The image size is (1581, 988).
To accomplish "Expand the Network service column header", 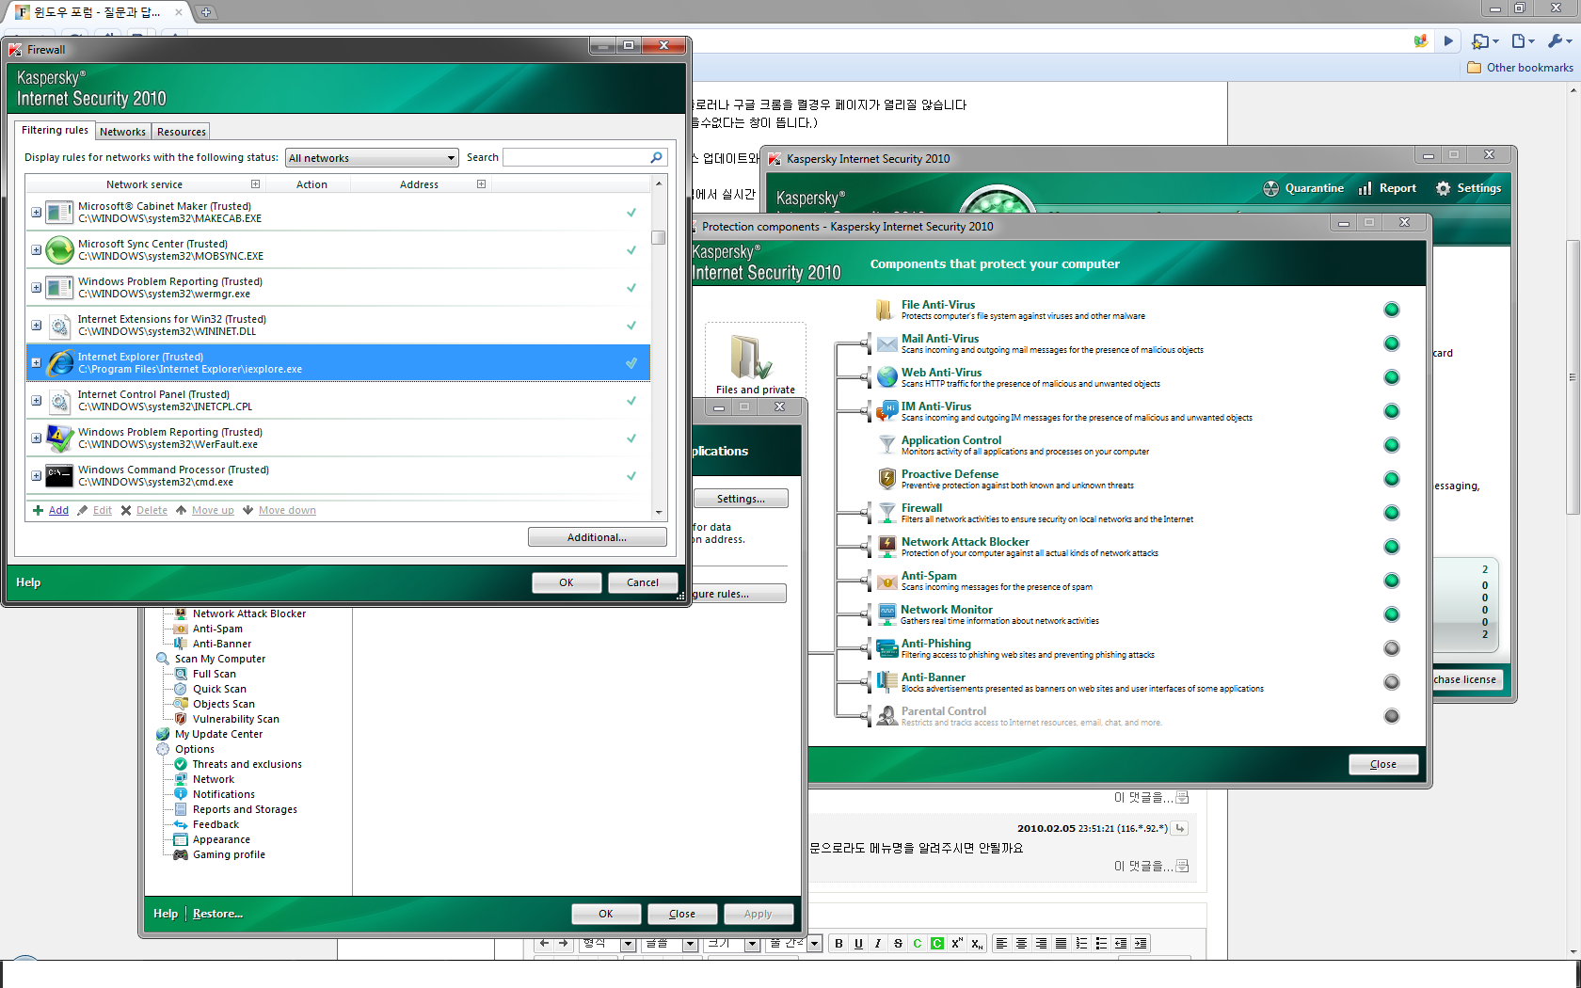I will click(x=255, y=184).
